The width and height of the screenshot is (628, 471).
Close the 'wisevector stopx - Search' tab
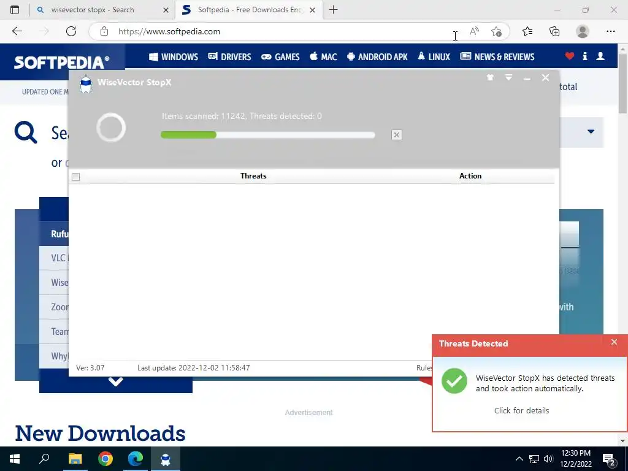166,10
